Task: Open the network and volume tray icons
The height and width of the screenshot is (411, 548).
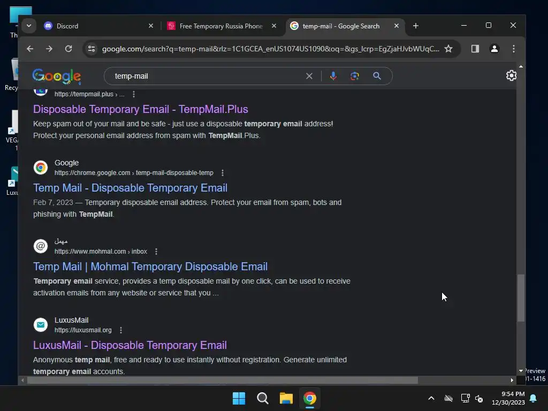Action: click(x=472, y=398)
